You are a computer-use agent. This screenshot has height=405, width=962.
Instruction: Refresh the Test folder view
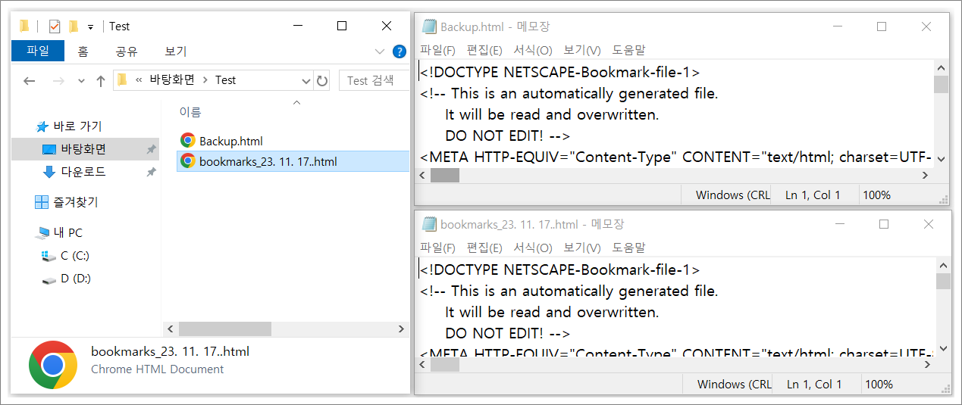pyautogui.click(x=322, y=81)
